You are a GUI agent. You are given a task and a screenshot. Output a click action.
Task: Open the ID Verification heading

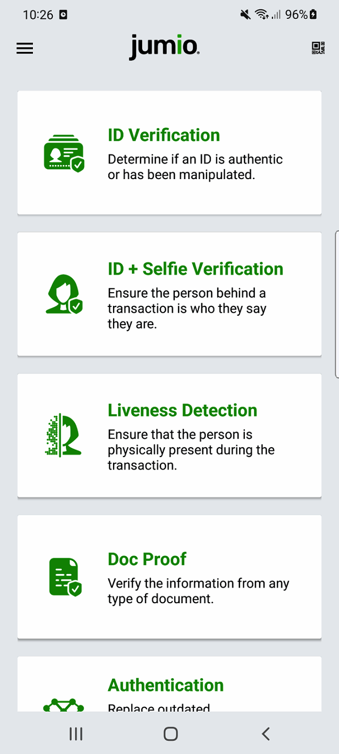coord(164,135)
